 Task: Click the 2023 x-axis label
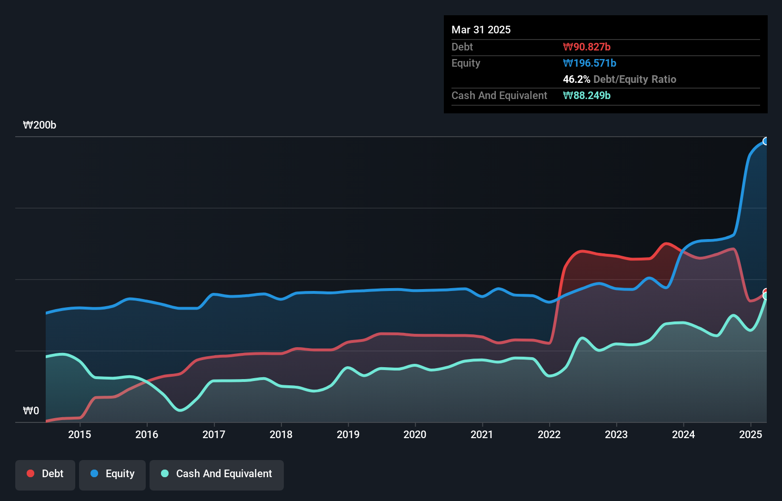pyautogui.click(x=616, y=434)
